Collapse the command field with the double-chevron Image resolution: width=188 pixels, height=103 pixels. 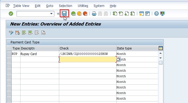[58, 14]
